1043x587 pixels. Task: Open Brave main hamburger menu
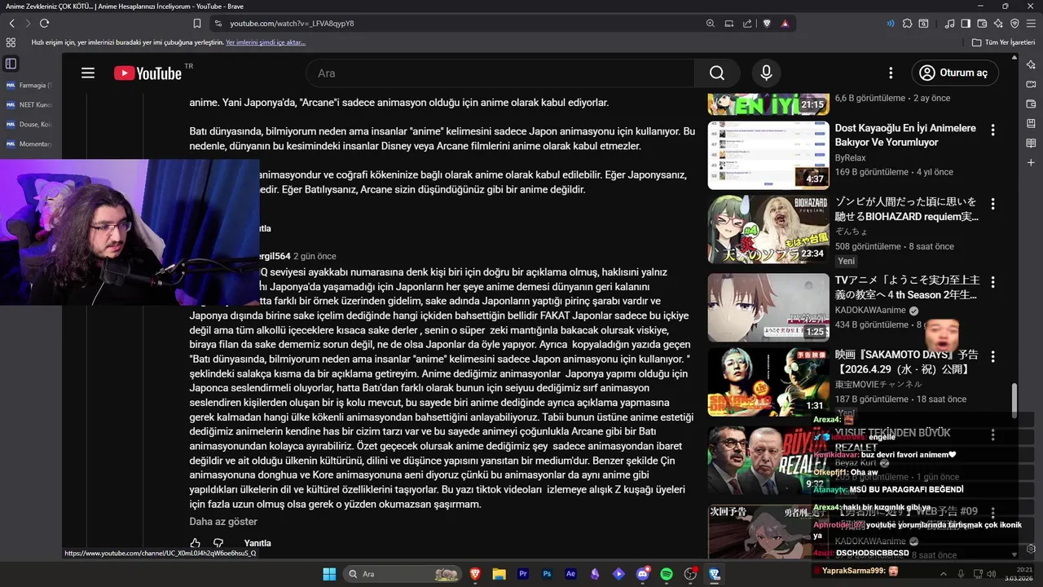(x=1031, y=24)
